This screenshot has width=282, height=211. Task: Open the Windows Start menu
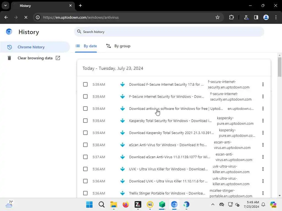90,204
